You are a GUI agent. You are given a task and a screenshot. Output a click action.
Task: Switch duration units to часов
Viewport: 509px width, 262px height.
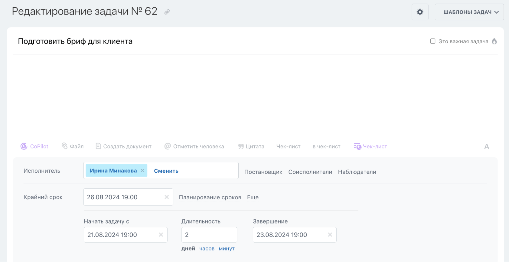[207, 248]
